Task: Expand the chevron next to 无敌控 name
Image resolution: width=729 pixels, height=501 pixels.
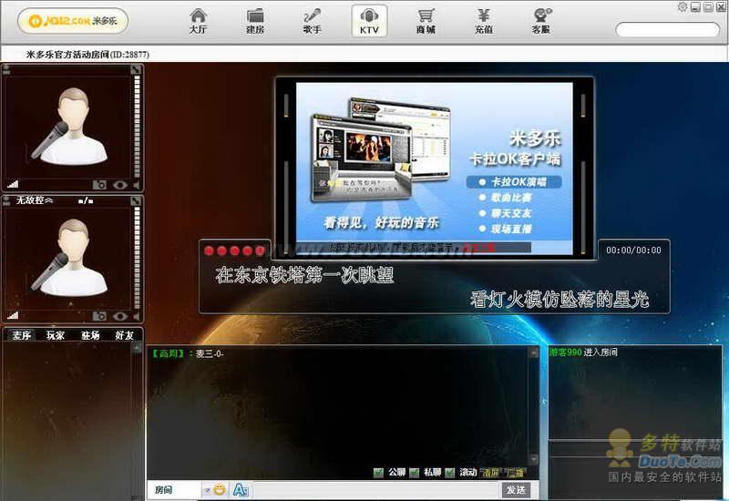Action: (49, 200)
